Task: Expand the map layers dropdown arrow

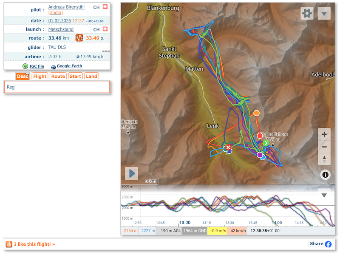Action: (324, 14)
